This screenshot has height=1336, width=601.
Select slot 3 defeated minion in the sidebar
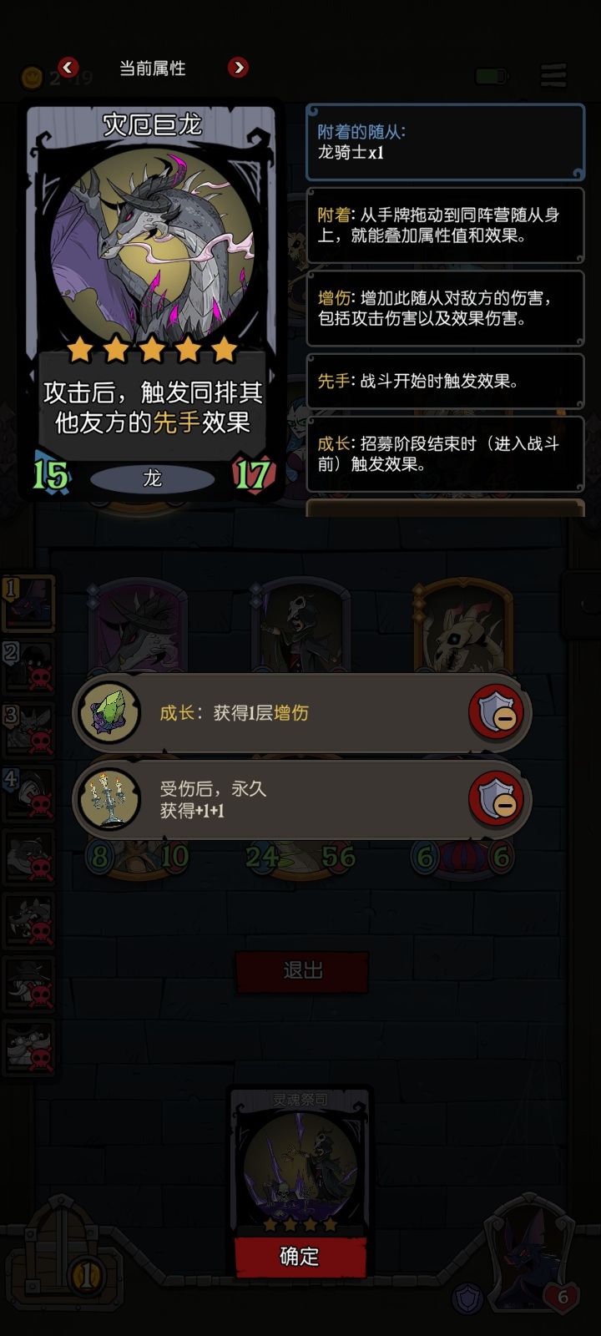point(29,730)
